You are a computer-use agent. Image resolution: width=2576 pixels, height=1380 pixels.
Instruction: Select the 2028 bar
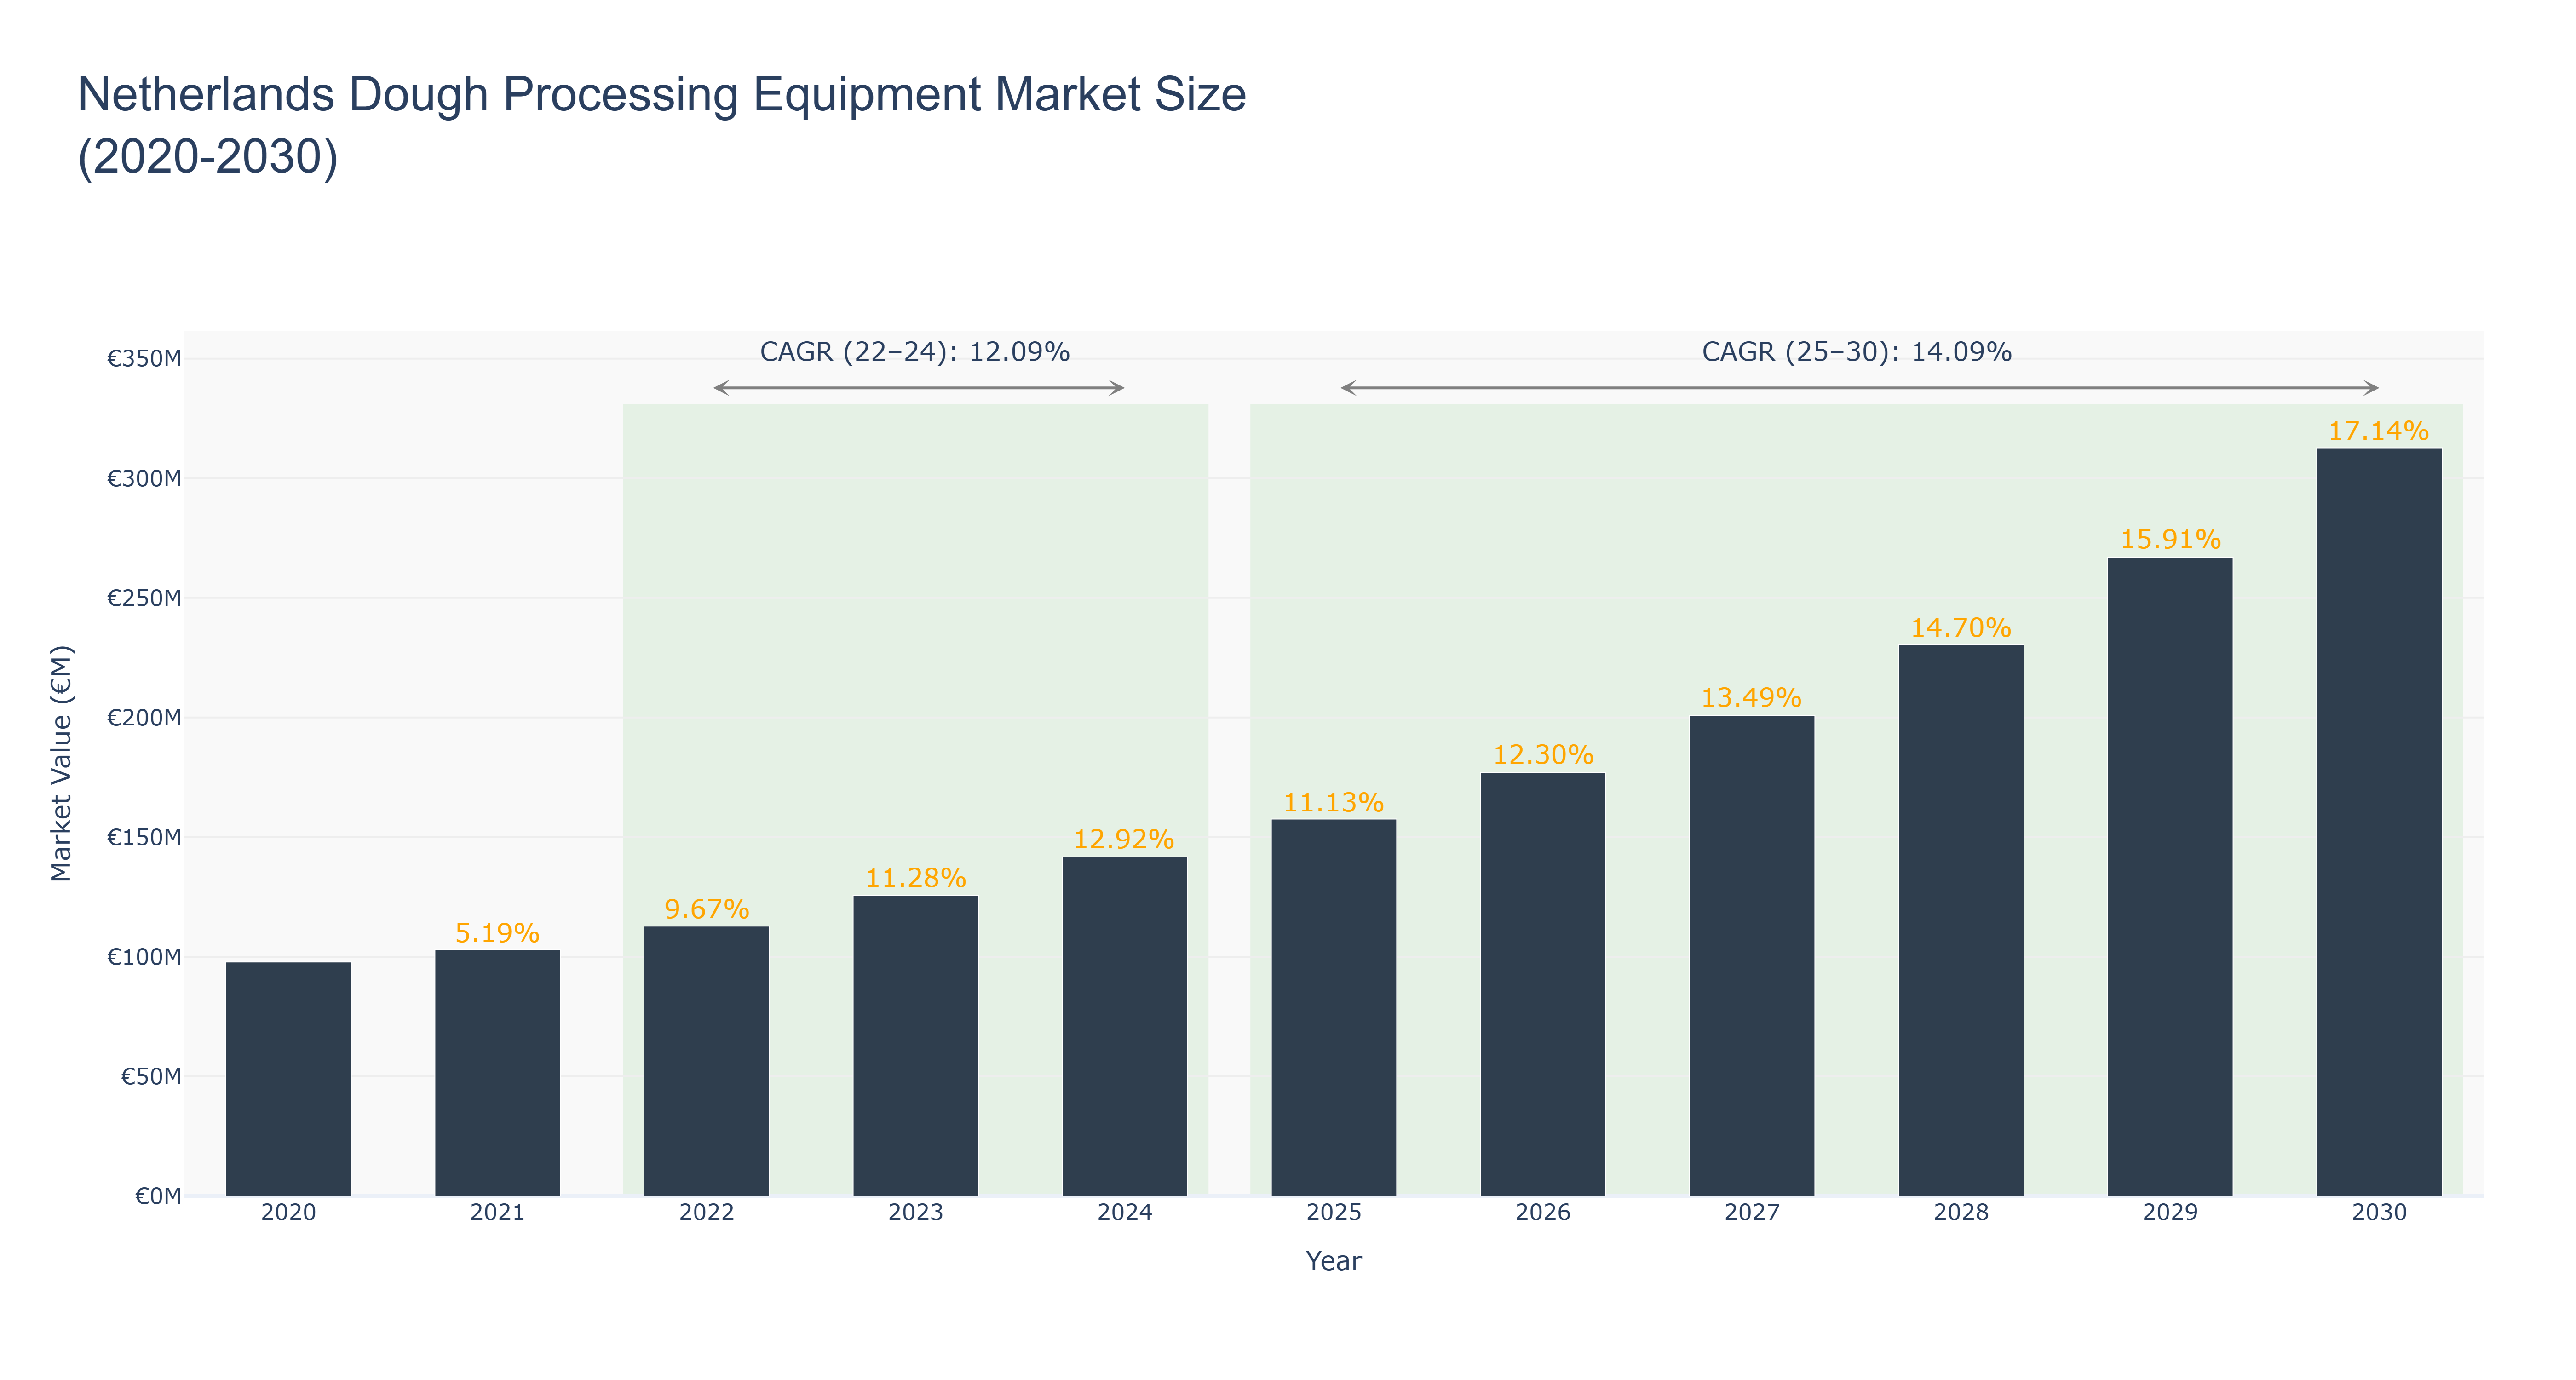pyautogui.click(x=1961, y=921)
